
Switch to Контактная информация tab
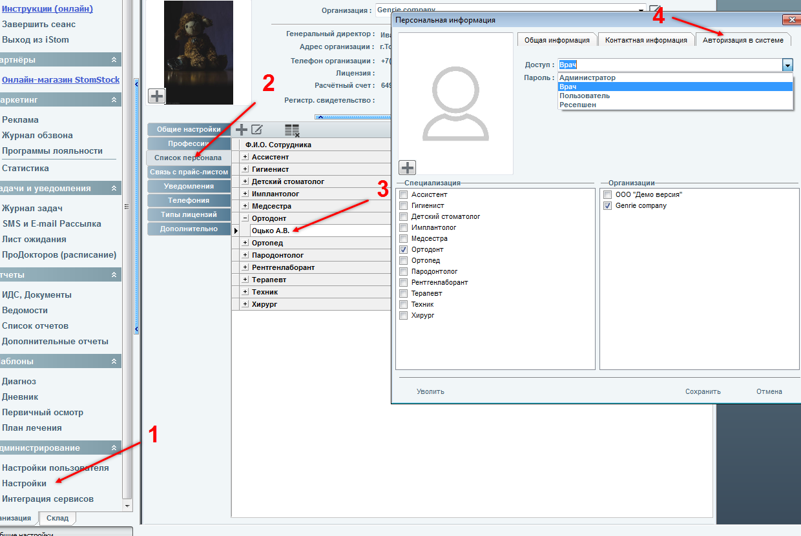pos(645,40)
